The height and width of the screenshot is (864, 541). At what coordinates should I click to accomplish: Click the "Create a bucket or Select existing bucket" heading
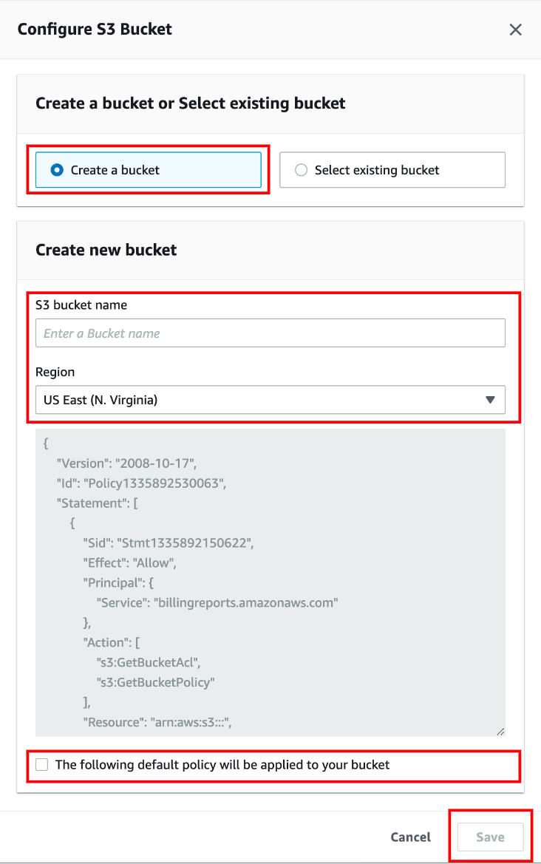point(191,103)
